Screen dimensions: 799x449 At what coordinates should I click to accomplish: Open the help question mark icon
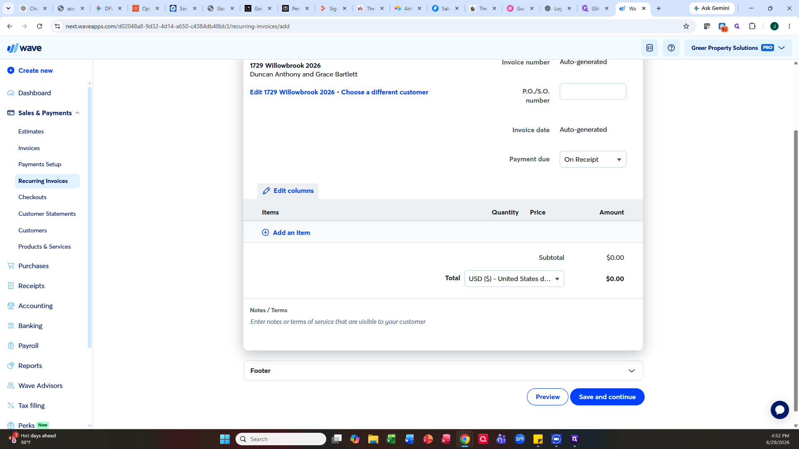tap(671, 48)
